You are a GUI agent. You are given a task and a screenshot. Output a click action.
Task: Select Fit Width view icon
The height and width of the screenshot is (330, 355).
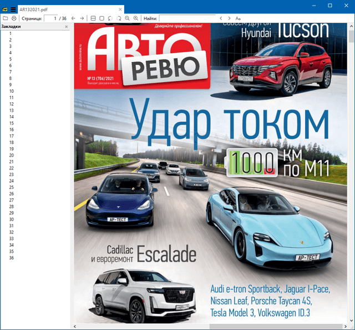pos(93,18)
